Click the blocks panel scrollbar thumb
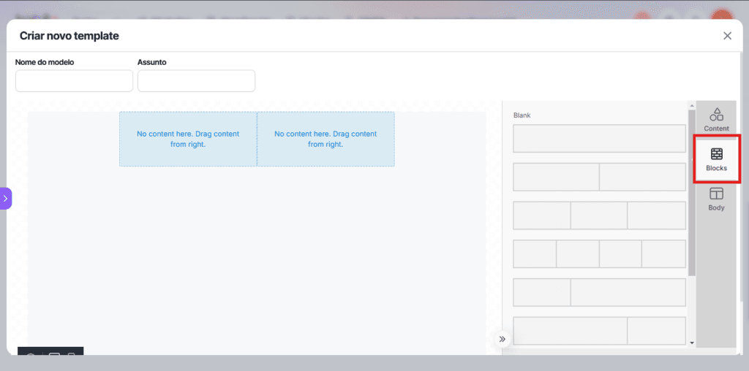Viewport: 749px width, 371px height. 692,190
